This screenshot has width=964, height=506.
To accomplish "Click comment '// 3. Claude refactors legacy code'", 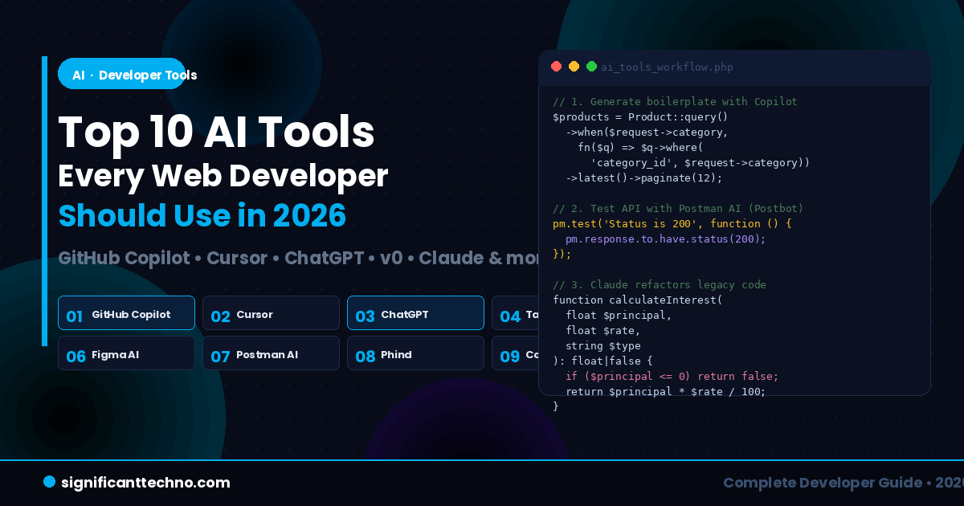I will pos(660,285).
